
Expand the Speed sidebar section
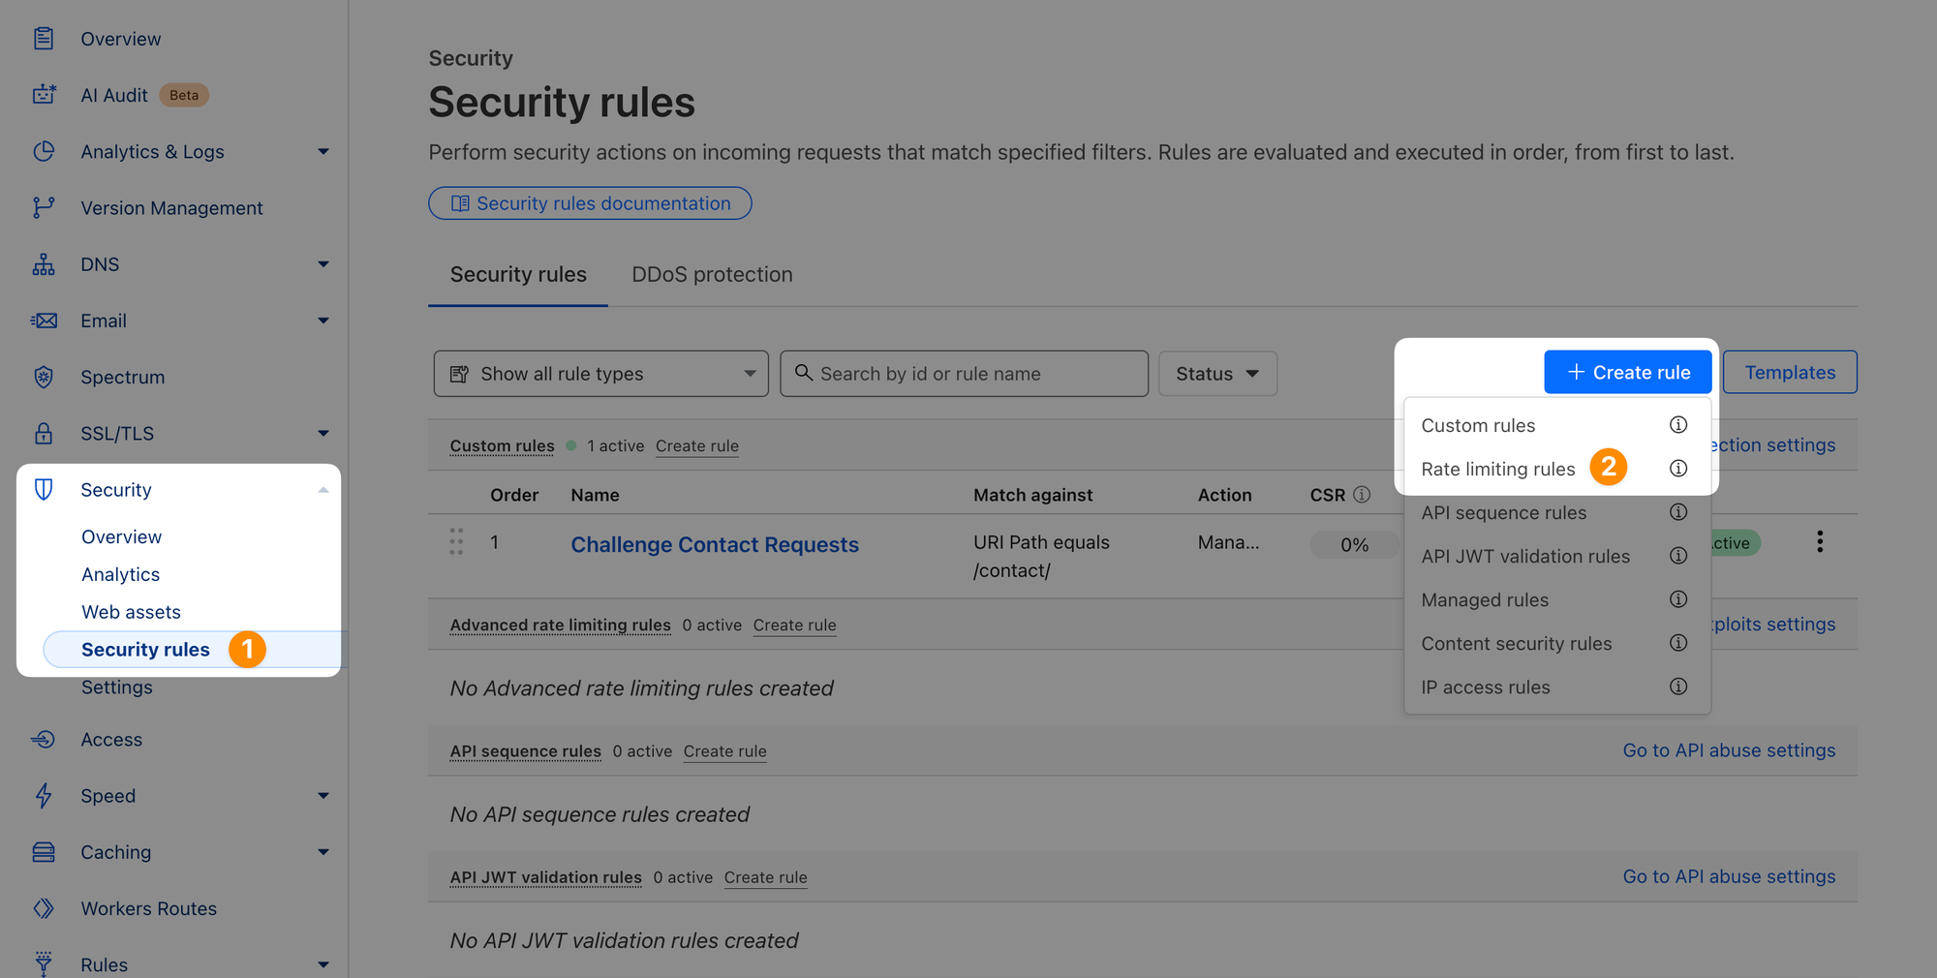[323, 796]
